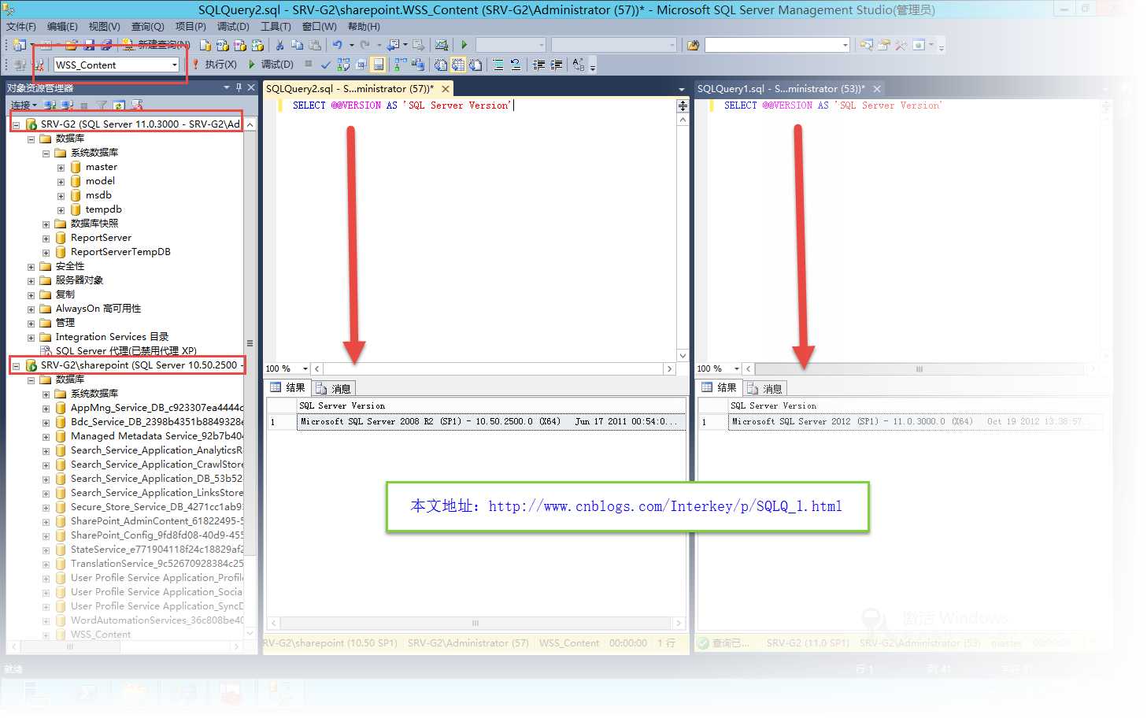Collapse the SRV-G2\sharepoint server node
The image size is (1147, 722).
point(16,366)
